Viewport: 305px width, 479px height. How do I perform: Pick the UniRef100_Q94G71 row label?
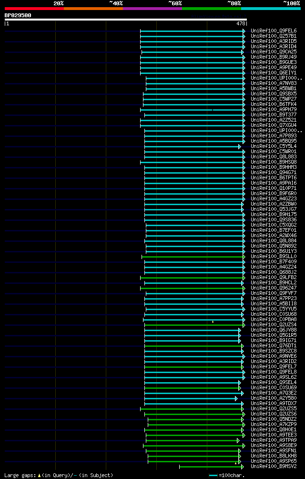coord(274,172)
